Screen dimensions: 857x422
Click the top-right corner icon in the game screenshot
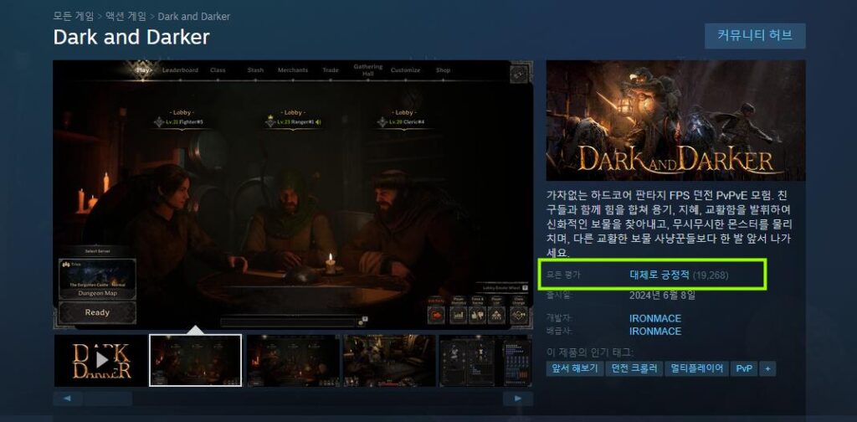tap(519, 74)
